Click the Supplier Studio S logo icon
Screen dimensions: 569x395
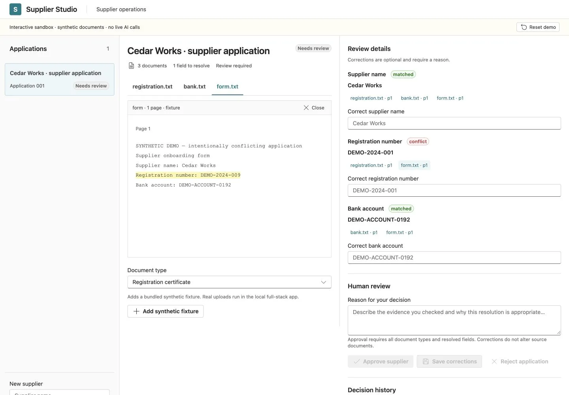(x=15, y=9)
